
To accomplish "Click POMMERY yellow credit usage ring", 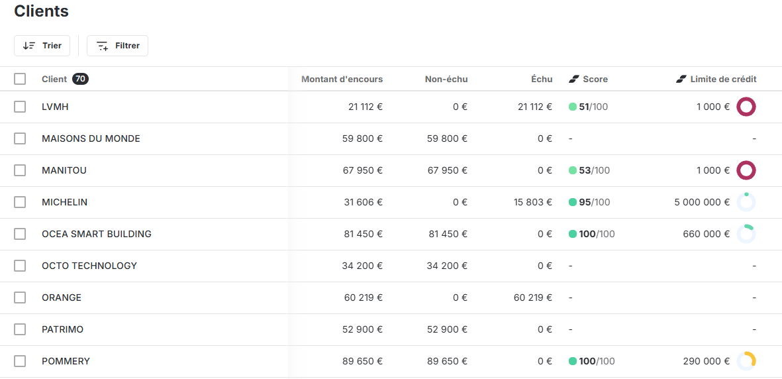I will point(746,361).
